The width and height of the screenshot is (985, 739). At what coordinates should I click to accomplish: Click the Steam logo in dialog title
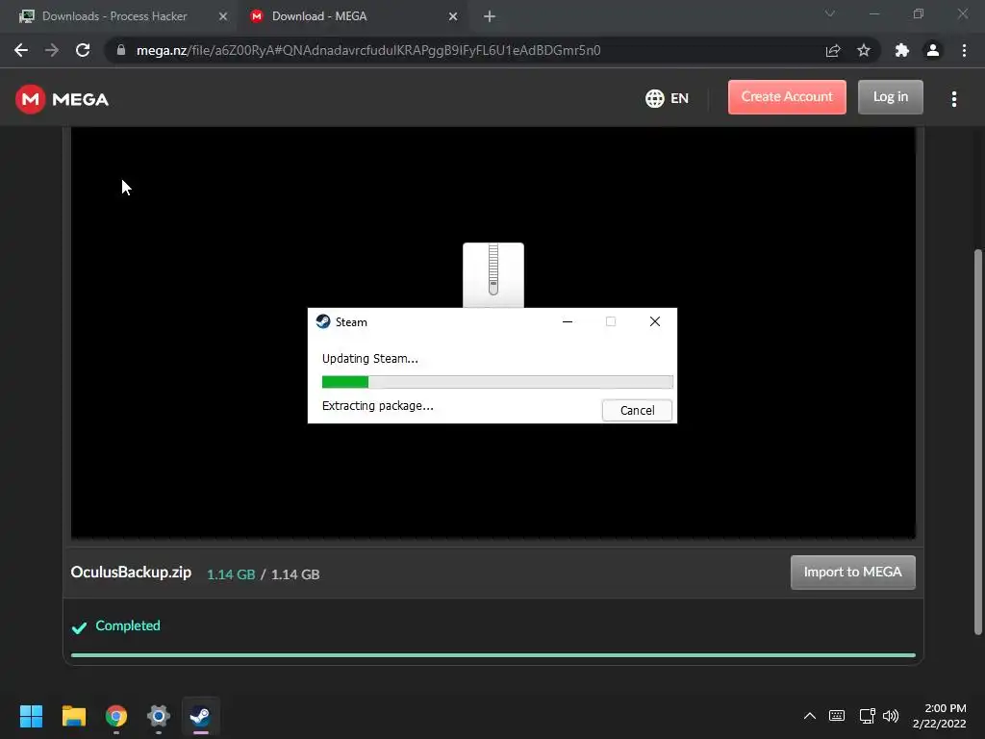[323, 321]
